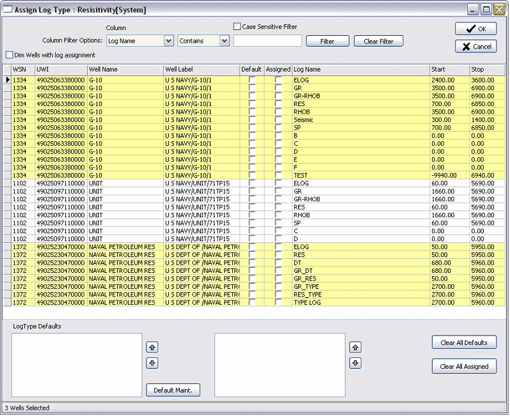Click the row pointer indicator on first row
Image resolution: width=510 pixels, height=416 pixels.
[8, 80]
